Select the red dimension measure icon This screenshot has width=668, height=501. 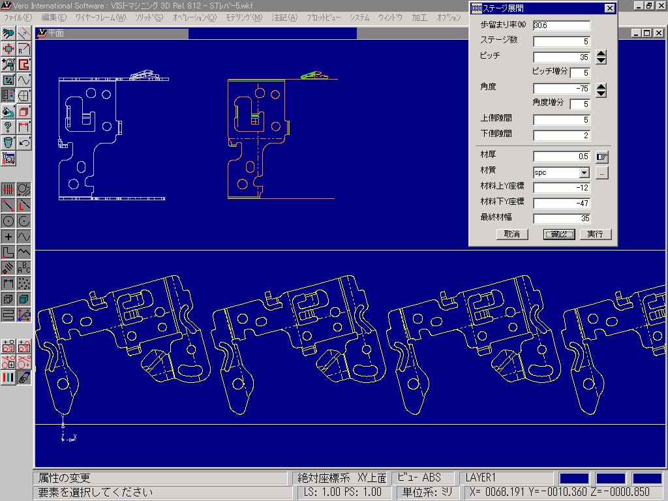[24, 127]
